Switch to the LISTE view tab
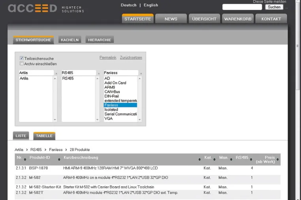Image resolution: width=301 pixels, height=200 pixels. coord(21,136)
